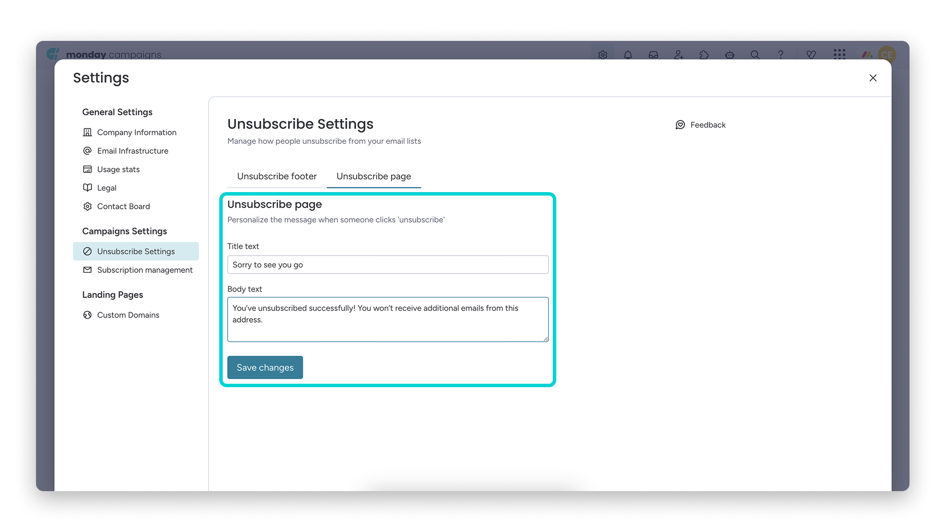Click into the Title text field
The image size is (946, 532).
[388, 265]
